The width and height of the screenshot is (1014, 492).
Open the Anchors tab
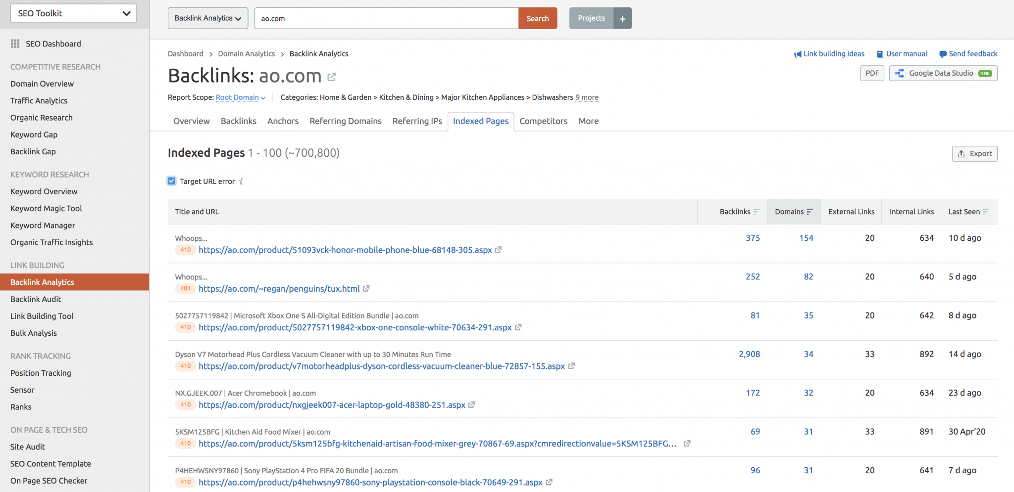pyautogui.click(x=283, y=121)
